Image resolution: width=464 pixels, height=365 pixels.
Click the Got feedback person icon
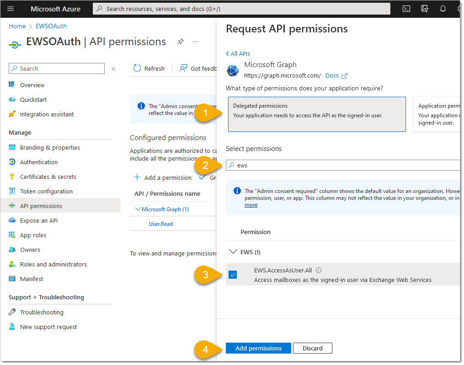tap(184, 68)
